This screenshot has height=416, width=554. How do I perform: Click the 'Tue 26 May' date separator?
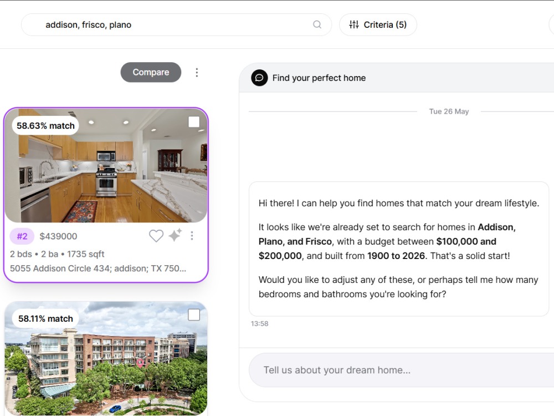click(449, 111)
